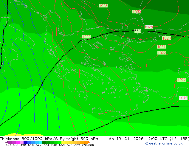This screenshot has width=189, height=146.
Task: Click the 560 height contour label
Action: (x=137, y=31)
